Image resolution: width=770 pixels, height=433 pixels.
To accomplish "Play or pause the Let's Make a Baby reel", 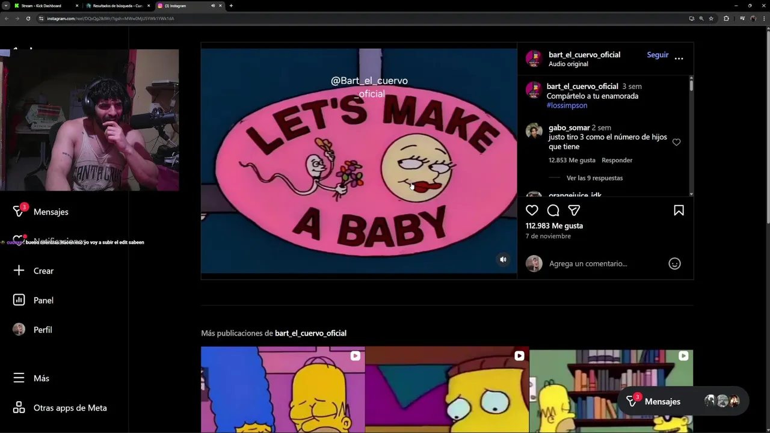I will point(359,161).
